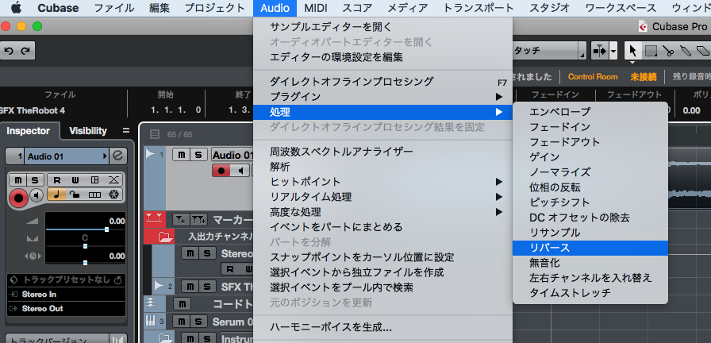
Task: Expand the ヒットポイント submenu
Action: (382, 182)
